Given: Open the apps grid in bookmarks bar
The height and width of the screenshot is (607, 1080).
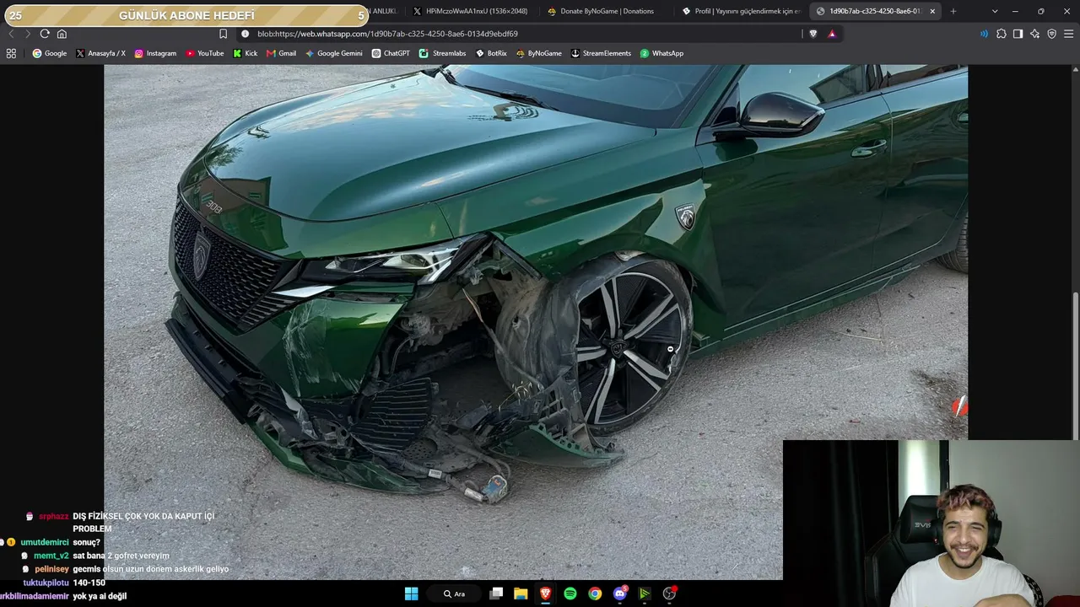Looking at the screenshot, I should click(x=11, y=53).
